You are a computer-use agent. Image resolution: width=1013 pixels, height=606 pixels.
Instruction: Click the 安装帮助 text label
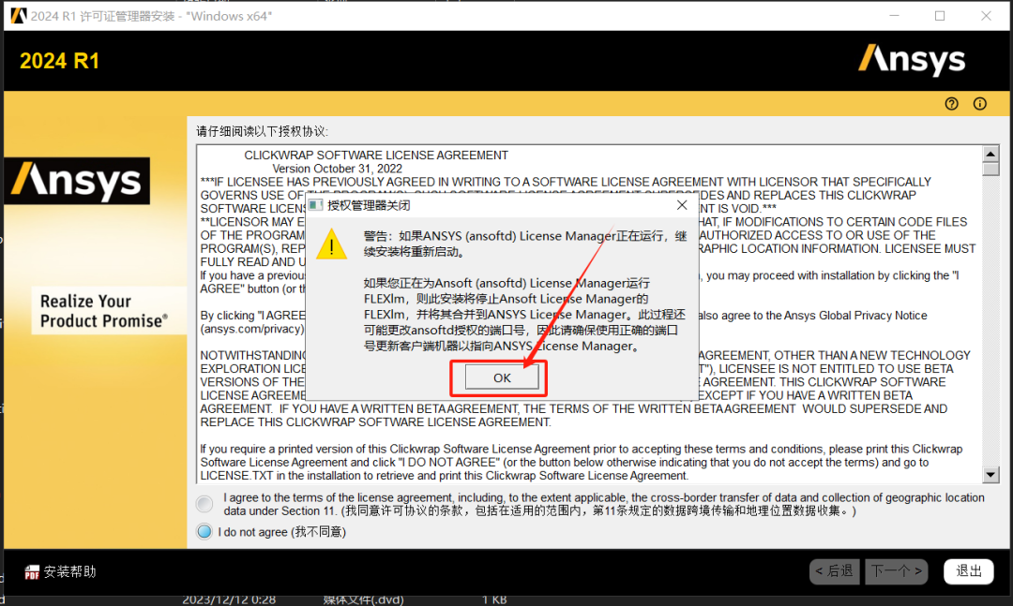click(69, 571)
